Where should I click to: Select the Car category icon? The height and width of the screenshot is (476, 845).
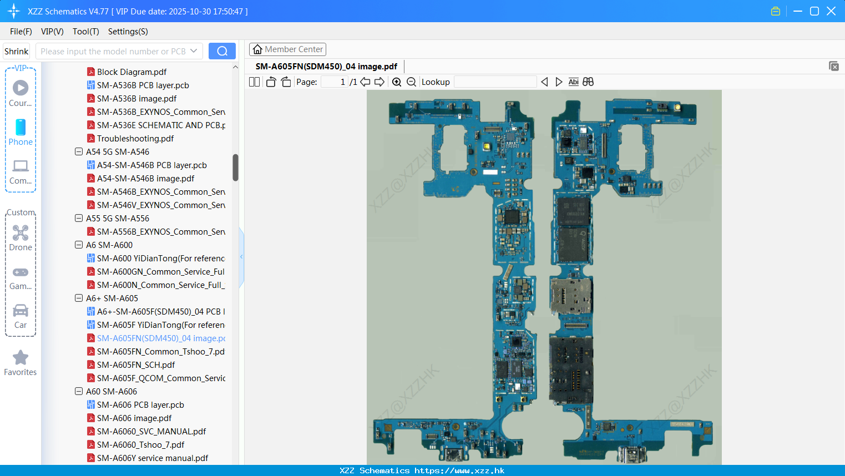point(21,316)
